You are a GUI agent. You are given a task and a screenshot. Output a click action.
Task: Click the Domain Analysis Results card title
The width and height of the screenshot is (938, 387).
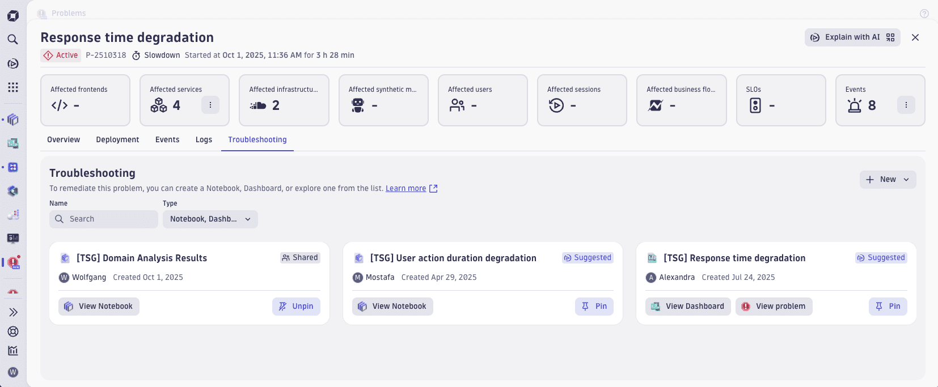pos(142,258)
